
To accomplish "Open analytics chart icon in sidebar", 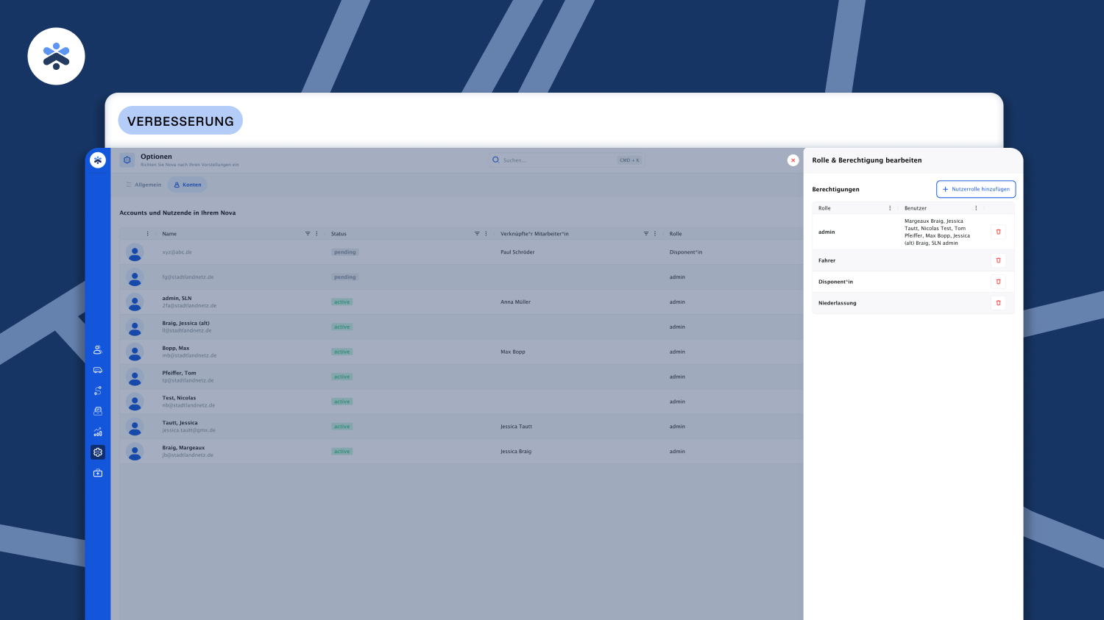I will click(x=98, y=432).
